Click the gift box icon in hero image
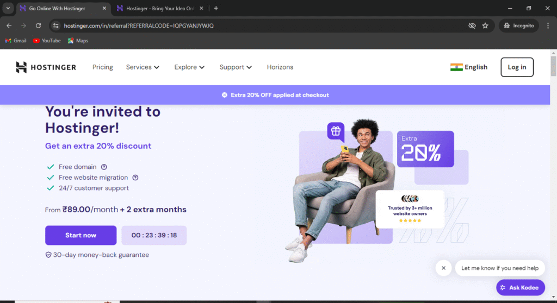Screen dimensions: 557x303 click(336, 131)
